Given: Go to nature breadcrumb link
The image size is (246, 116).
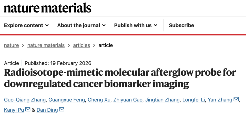Looking at the screenshot, I should (x=11, y=45).
